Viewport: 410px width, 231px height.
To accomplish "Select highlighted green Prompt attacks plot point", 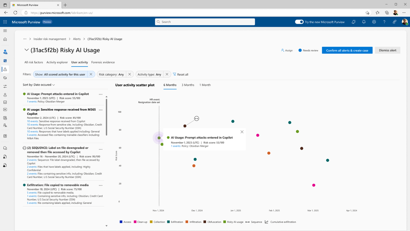I will (x=159, y=138).
